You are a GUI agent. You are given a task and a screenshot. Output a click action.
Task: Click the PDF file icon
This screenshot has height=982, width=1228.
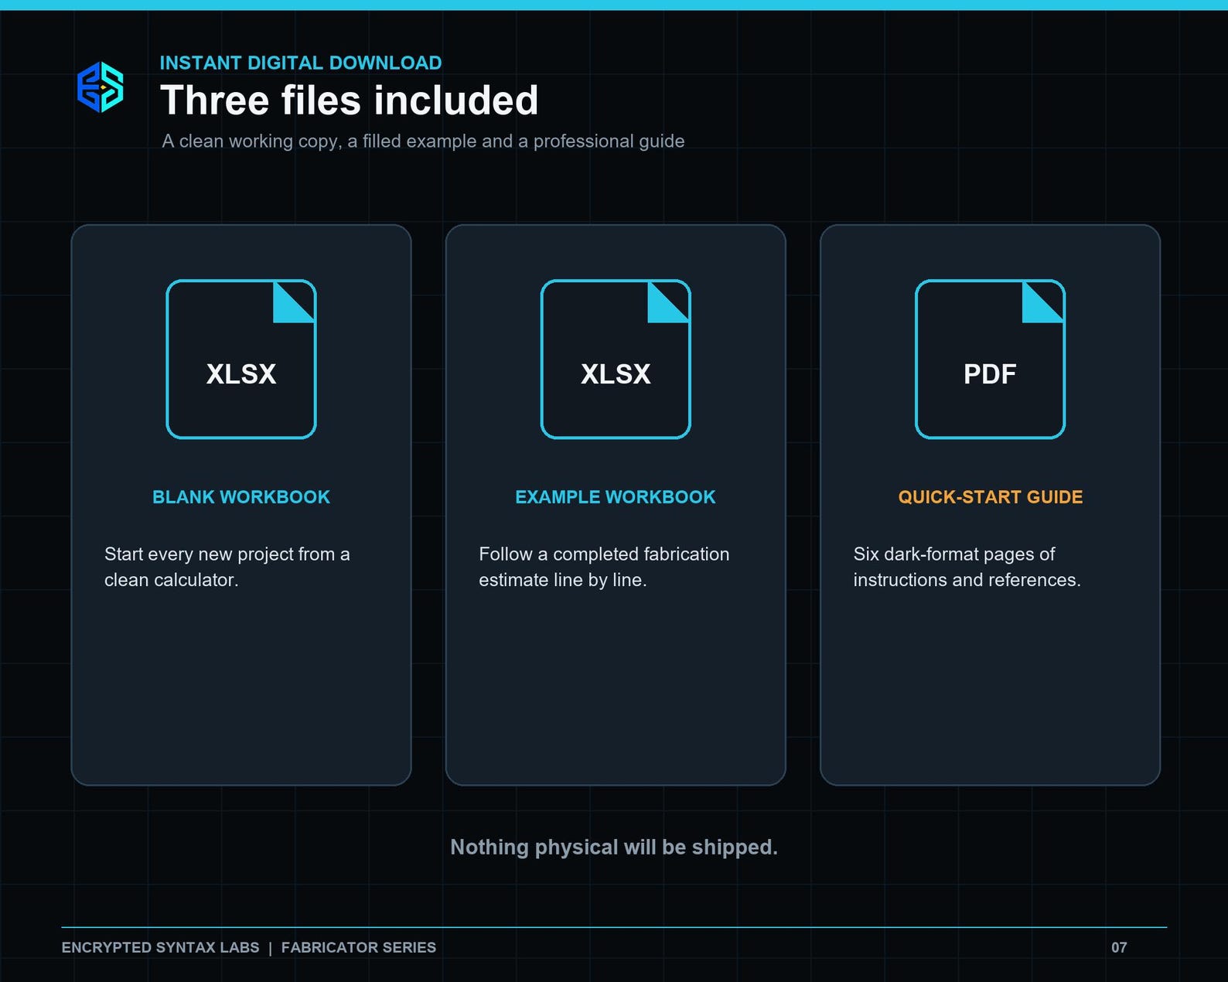[990, 360]
